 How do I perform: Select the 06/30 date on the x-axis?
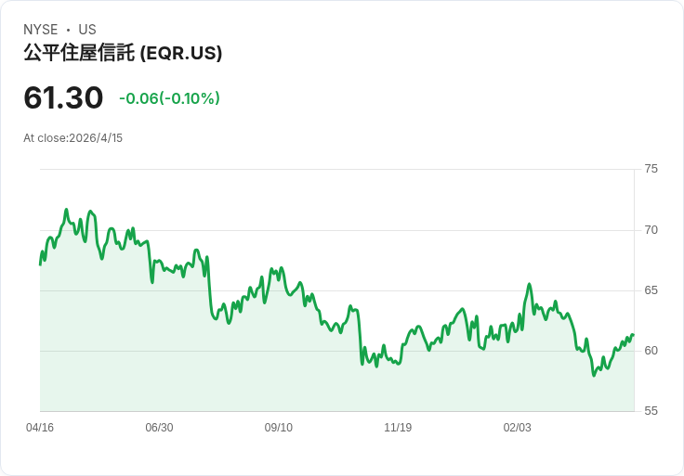coord(159,428)
